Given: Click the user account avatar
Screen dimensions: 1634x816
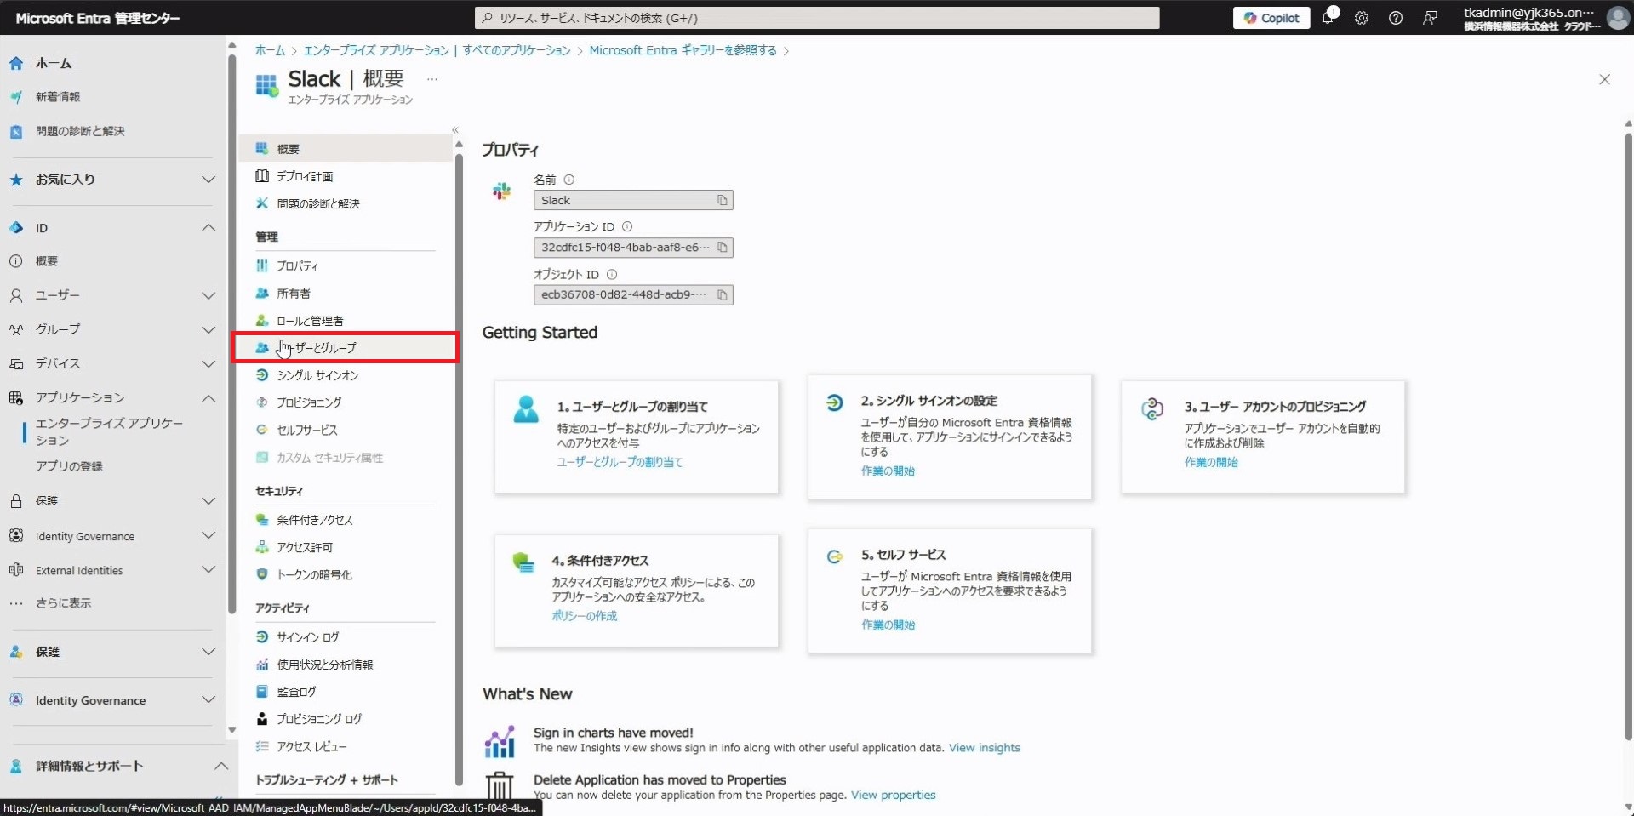Looking at the screenshot, I should point(1617,17).
